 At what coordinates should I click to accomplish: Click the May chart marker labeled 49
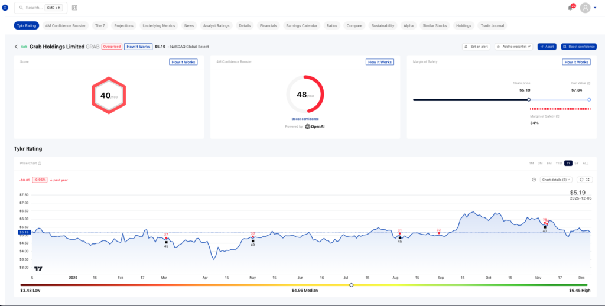click(253, 241)
